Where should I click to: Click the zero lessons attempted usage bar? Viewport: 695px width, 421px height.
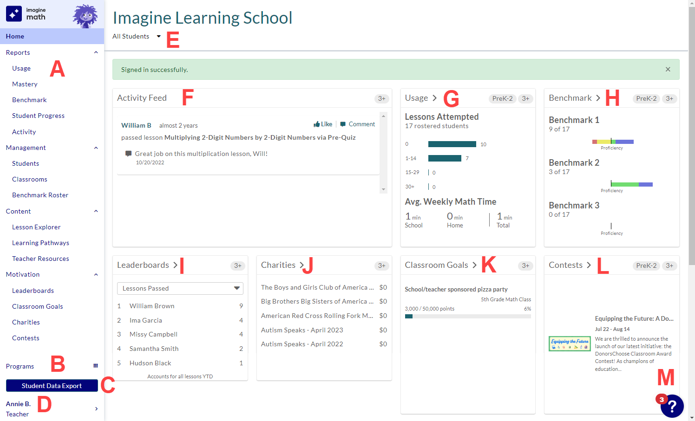tap(452, 144)
